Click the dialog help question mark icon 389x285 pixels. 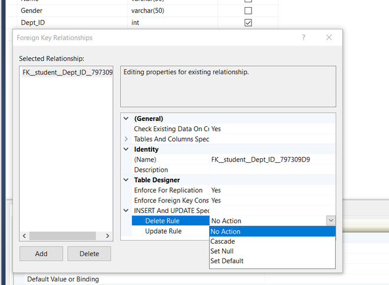point(304,38)
